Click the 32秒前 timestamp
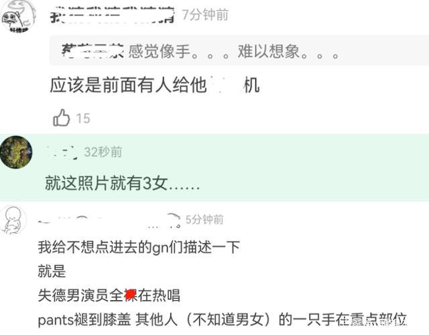429x335 pixels. 103,152
